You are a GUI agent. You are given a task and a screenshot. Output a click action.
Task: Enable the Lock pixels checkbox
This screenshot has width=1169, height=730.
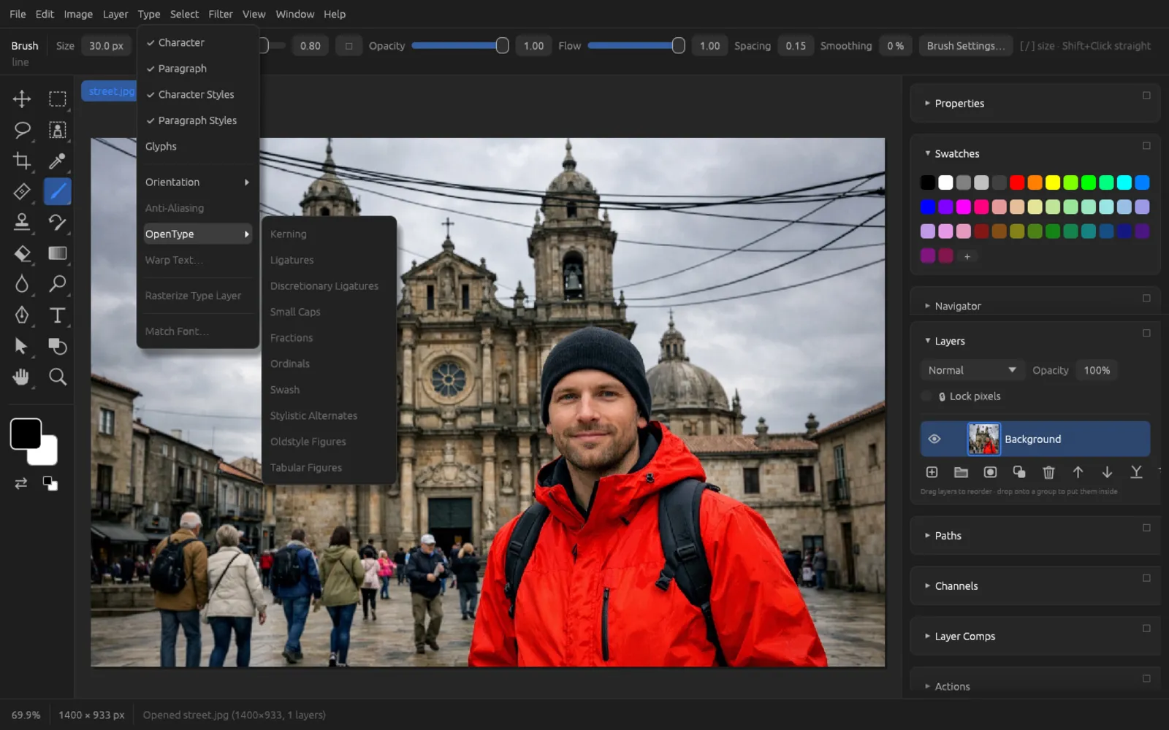(927, 396)
